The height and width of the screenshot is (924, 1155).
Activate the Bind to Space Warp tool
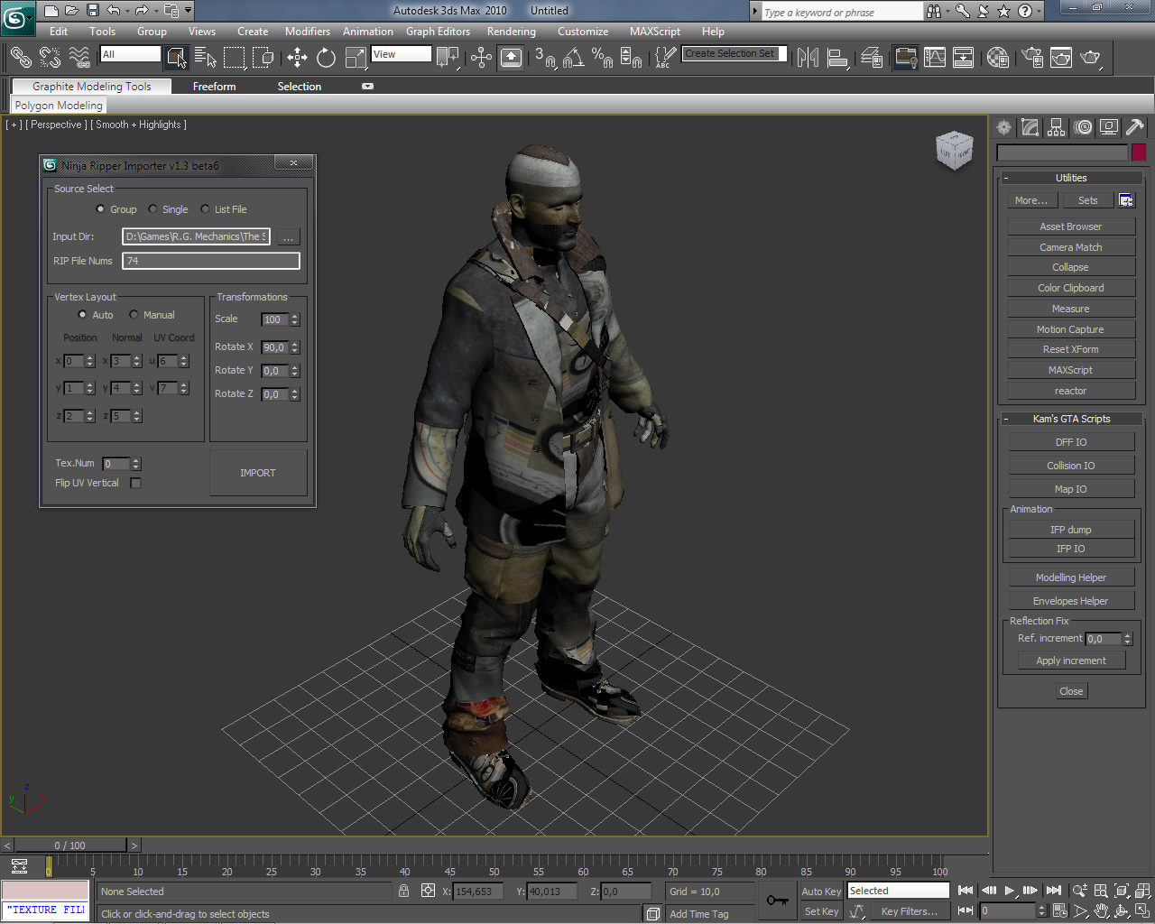tap(79, 58)
